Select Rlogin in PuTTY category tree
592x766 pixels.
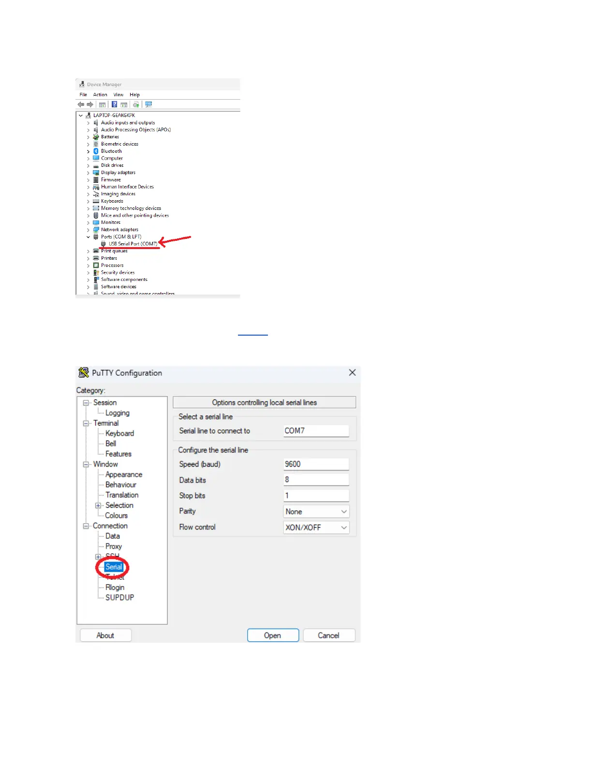point(115,587)
